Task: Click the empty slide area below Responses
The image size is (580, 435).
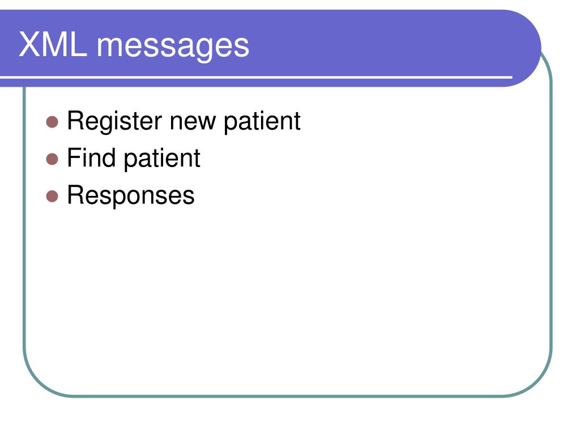Action: 287,296
